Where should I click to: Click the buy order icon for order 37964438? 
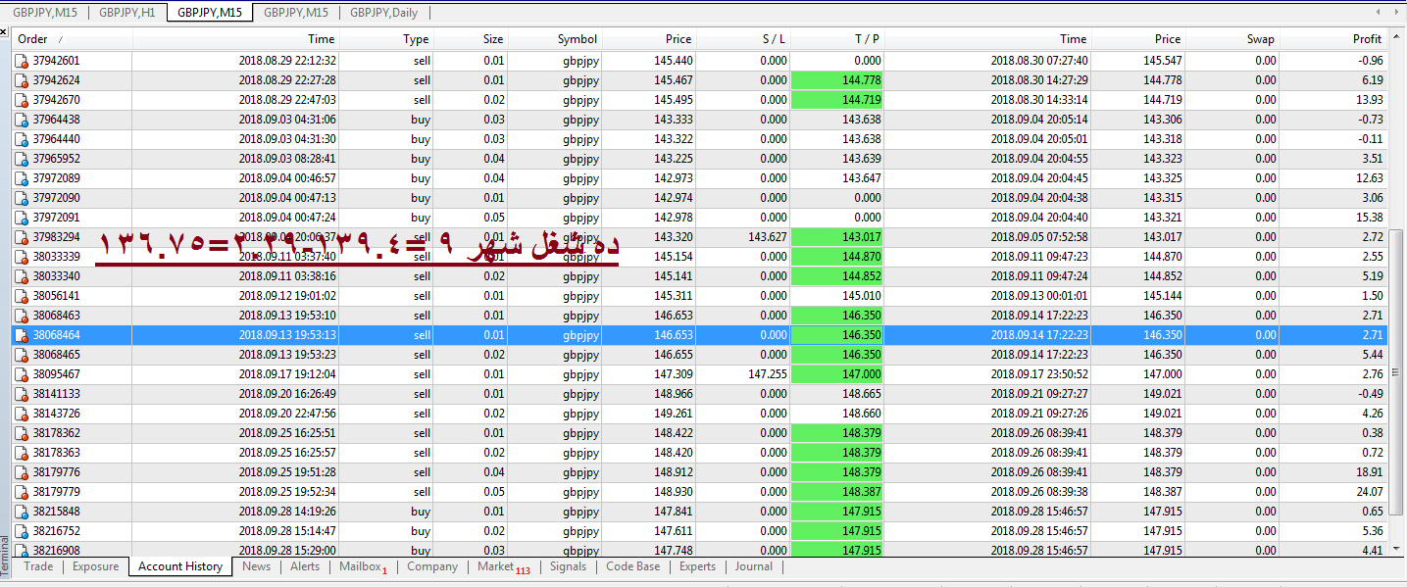(21, 120)
